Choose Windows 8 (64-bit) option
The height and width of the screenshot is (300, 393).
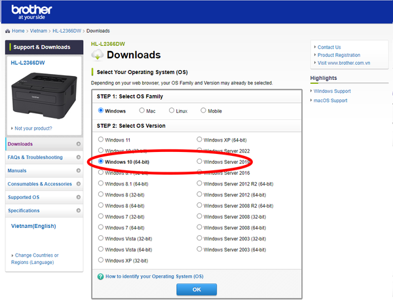click(101, 205)
